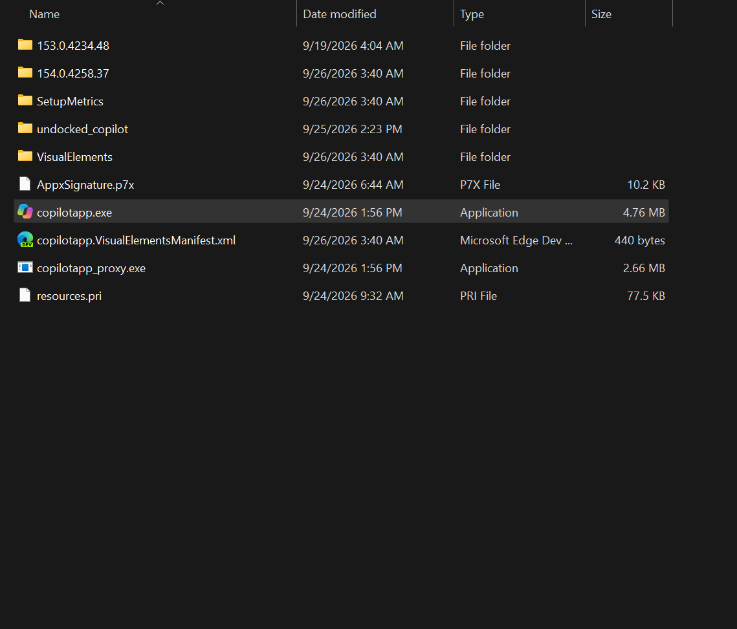Select the copilotapp.exe file name
Image resolution: width=737 pixels, height=629 pixels.
pos(74,213)
